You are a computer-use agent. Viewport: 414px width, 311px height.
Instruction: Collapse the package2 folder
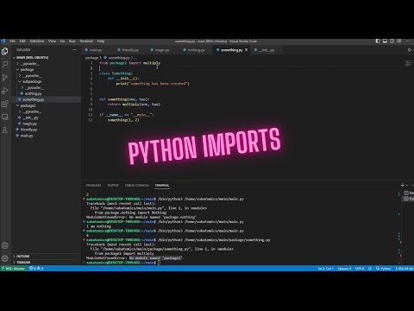pyautogui.click(x=47, y=105)
